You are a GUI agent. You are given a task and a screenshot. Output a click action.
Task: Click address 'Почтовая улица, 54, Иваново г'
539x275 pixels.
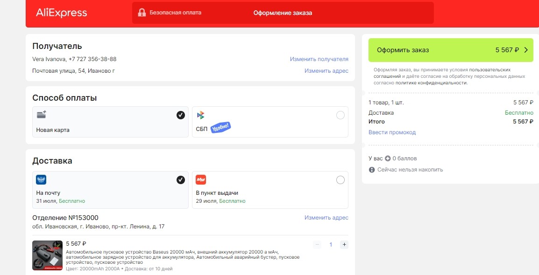click(x=73, y=71)
